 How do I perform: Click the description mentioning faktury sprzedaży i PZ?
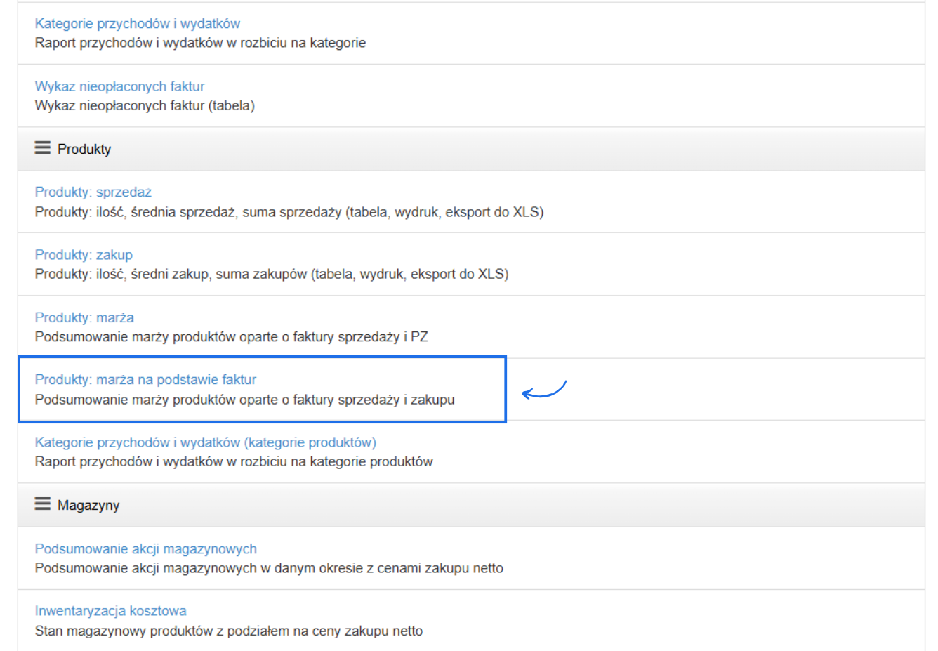click(x=232, y=337)
